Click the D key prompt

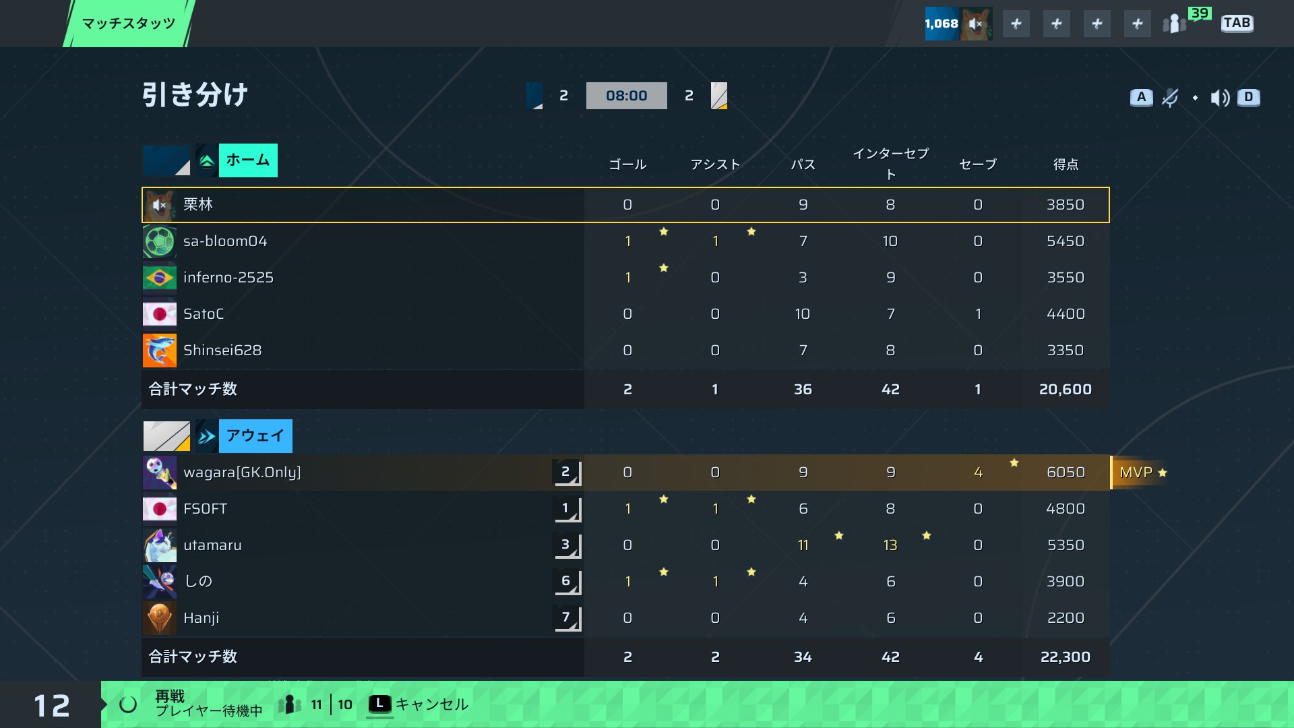tap(1248, 97)
